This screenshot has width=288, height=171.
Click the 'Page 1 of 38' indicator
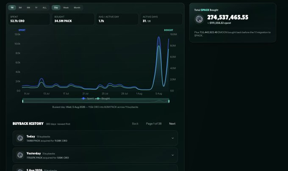[154, 124]
